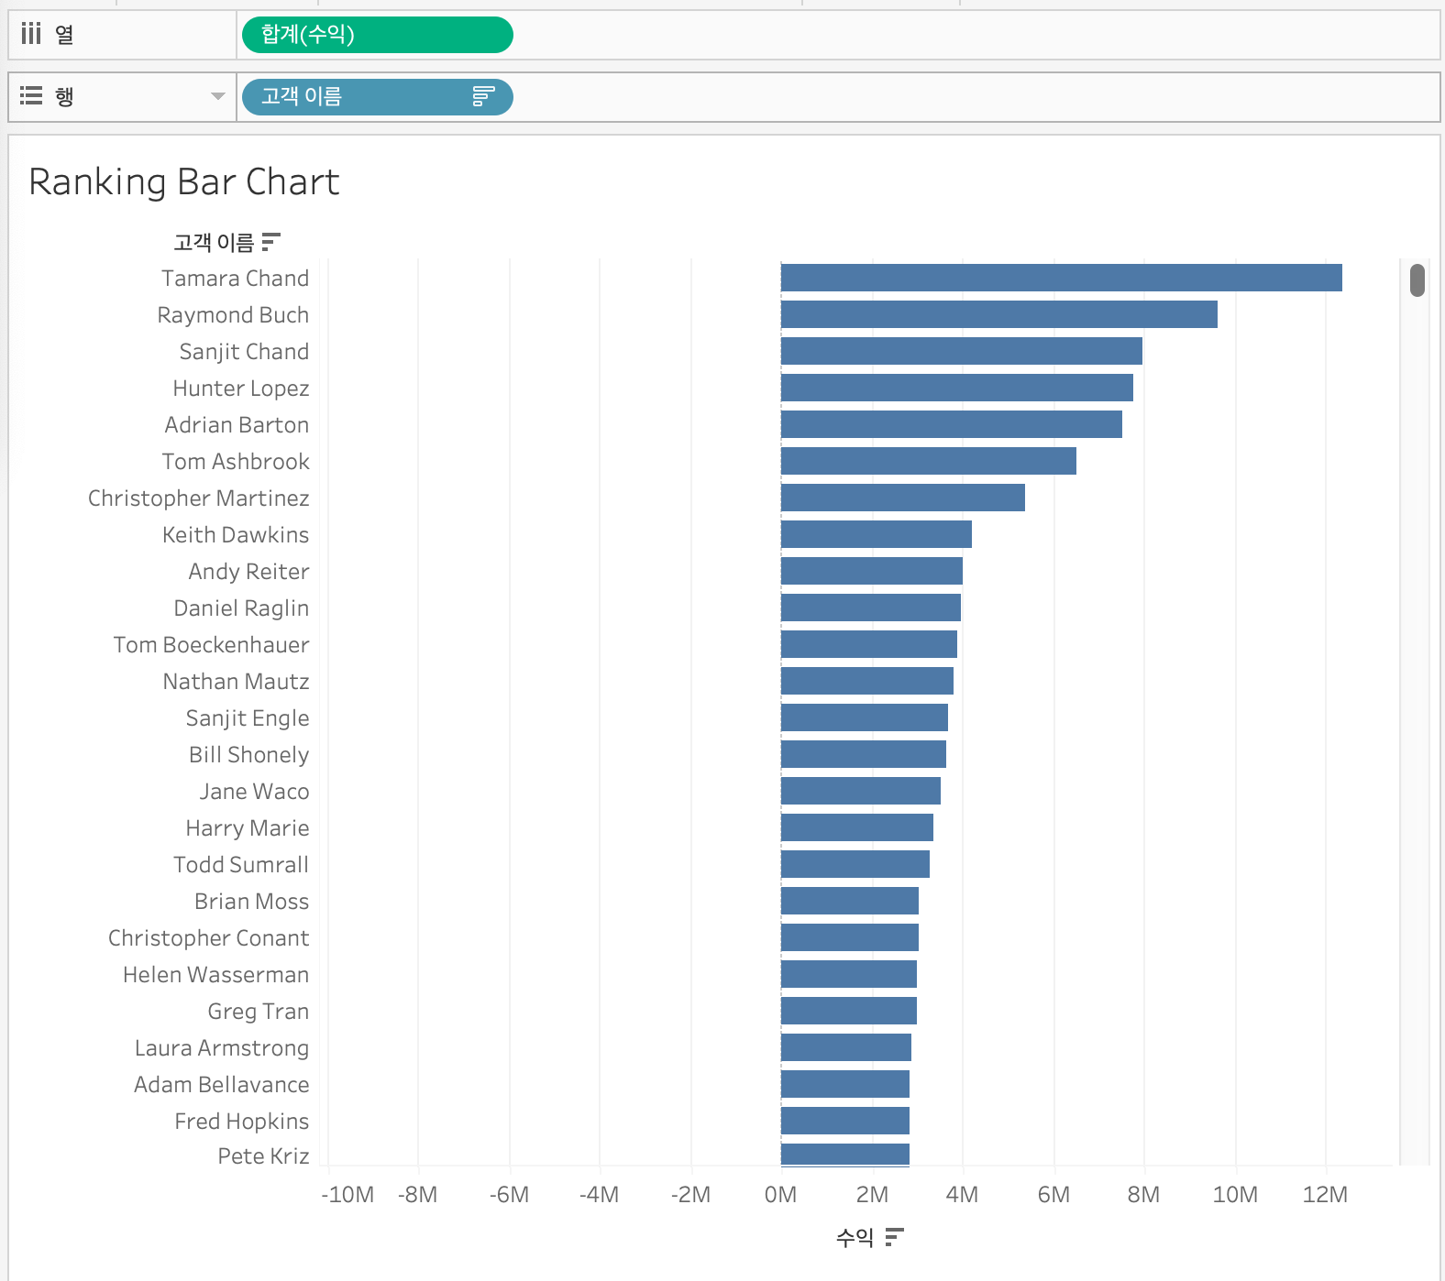Select the Adrian Barton bar
The width and height of the screenshot is (1445, 1281).
951,424
